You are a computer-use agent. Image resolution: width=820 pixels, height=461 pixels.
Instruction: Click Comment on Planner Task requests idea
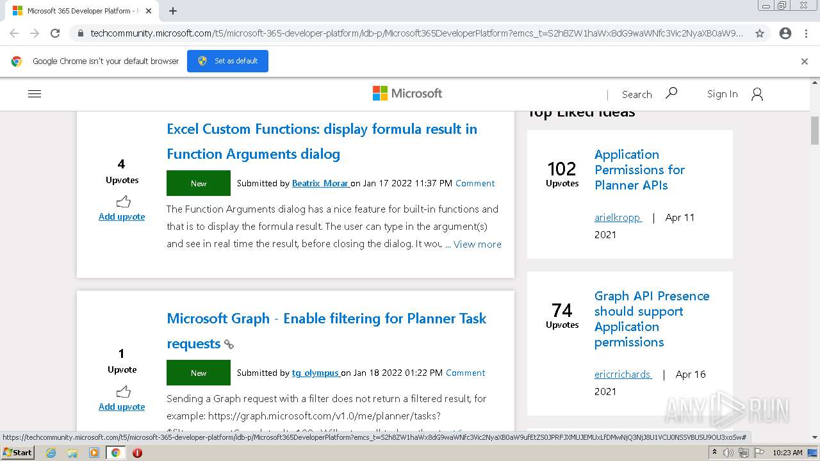[x=465, y=373]
